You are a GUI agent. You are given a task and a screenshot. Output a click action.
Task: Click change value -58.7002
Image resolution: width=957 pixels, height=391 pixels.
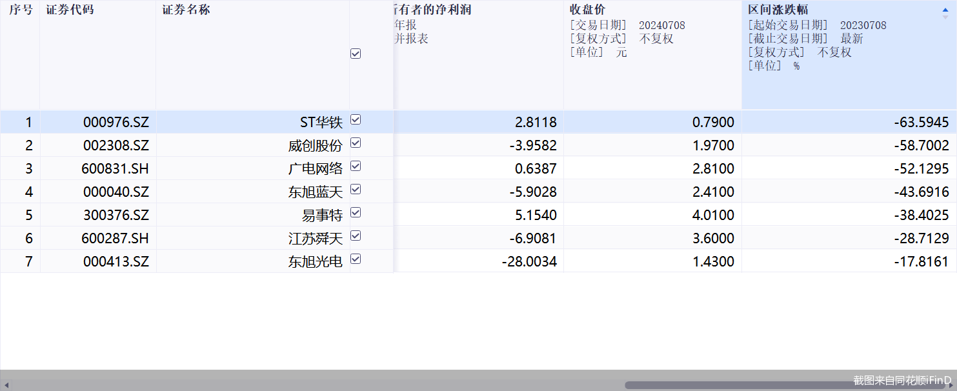(x=922, y=146)
